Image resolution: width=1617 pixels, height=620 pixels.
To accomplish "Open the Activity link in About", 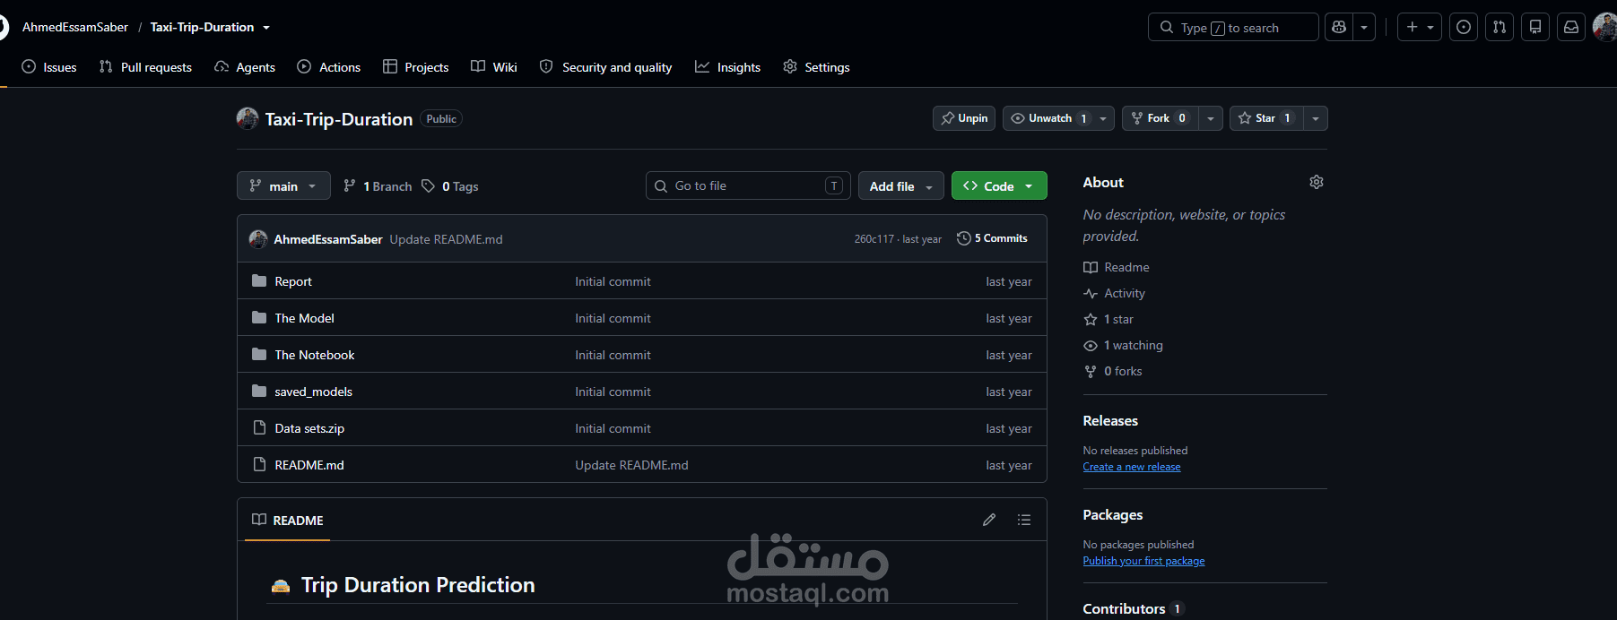I will [1115, 293].
